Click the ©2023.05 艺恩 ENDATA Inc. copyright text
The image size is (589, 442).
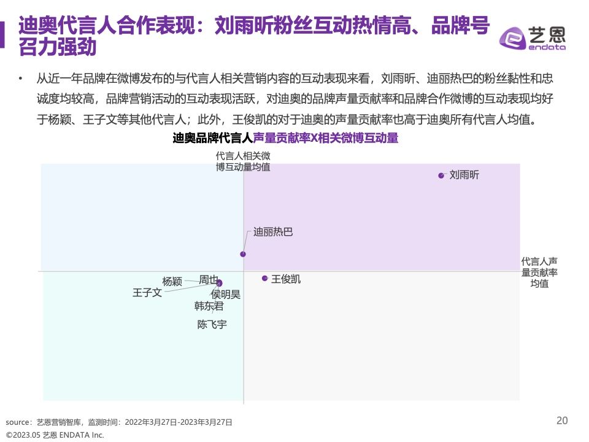pos(55,435)
